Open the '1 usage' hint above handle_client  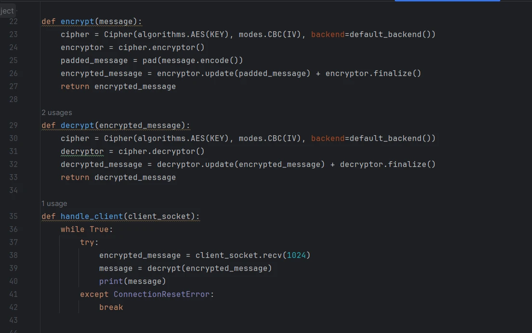(x=54, y=204)
